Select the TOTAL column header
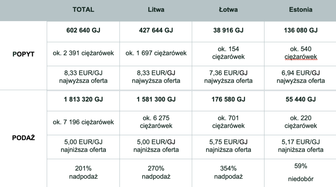Image resolution: width=336 pixels, height=187 pixels. click(x=83, y=10)
